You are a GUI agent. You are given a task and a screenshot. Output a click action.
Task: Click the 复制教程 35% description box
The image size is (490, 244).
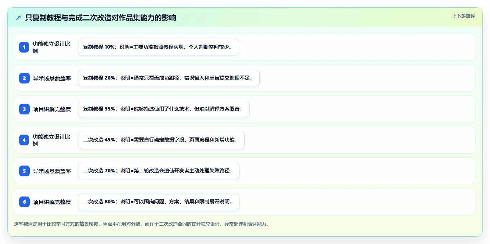[x=164, y=109]
